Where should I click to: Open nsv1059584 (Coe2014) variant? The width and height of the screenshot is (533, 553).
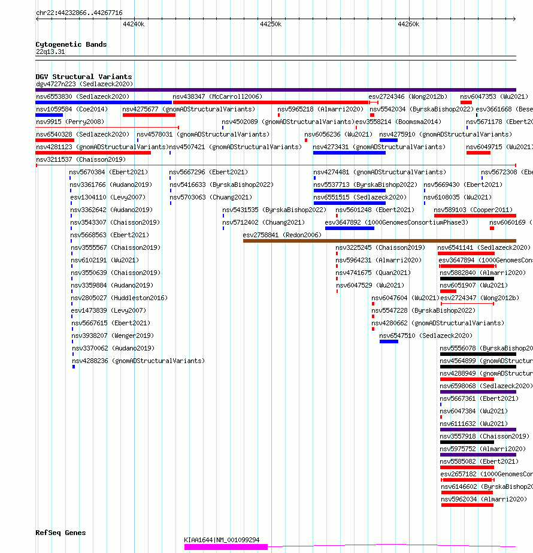coord(72,109)
